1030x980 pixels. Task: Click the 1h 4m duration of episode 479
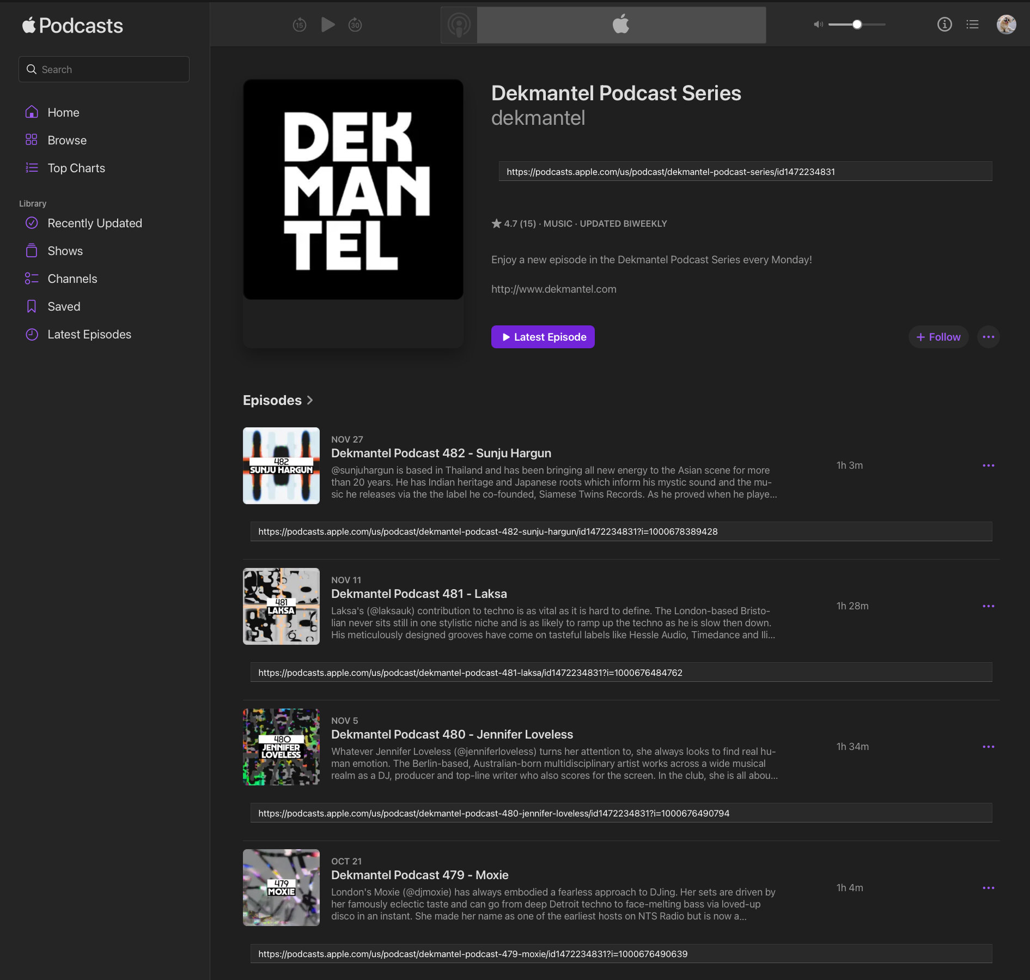(x=850, y=888)
